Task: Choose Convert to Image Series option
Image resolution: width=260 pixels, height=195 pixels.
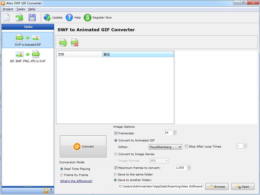Action: pos(116,154)
